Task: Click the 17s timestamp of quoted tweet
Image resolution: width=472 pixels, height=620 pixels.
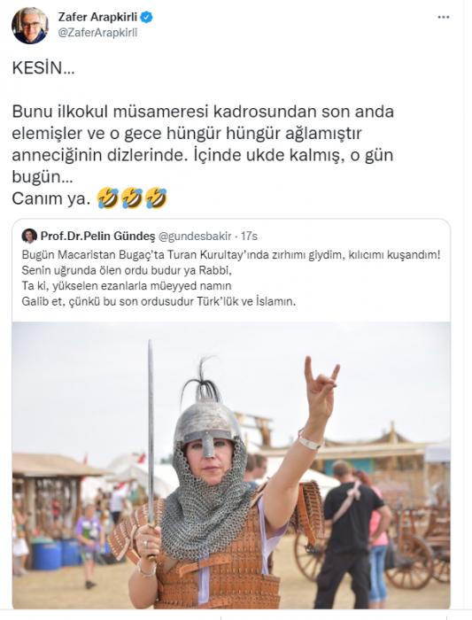Action: 249,236
